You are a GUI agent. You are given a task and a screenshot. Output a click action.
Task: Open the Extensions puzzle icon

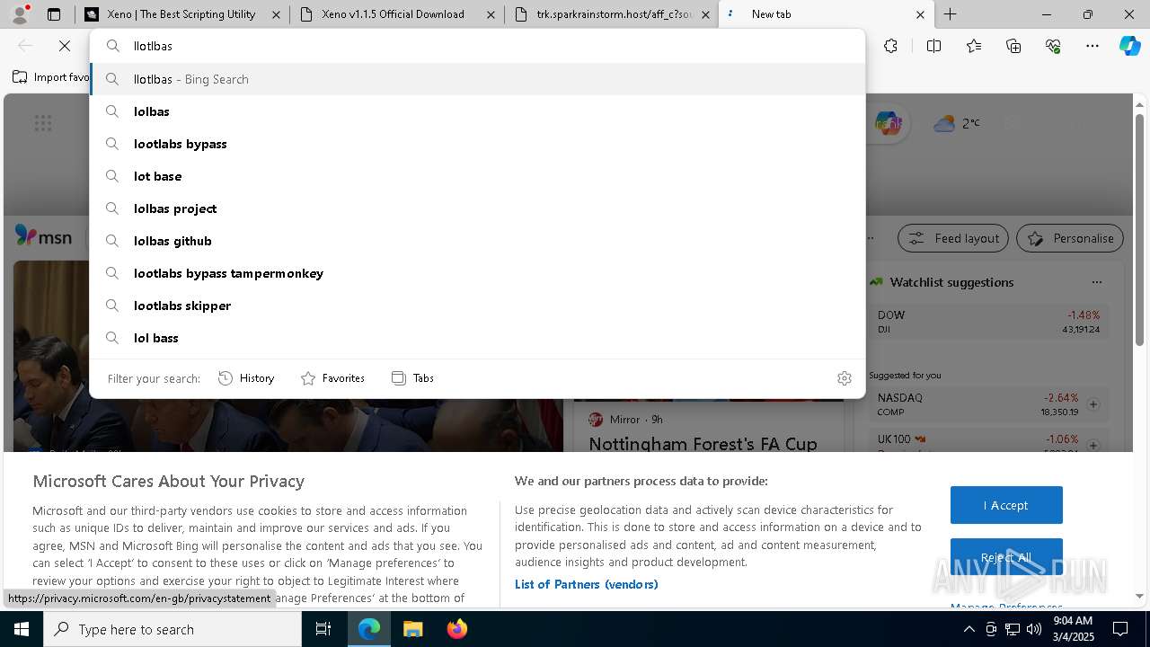point(890,46)
